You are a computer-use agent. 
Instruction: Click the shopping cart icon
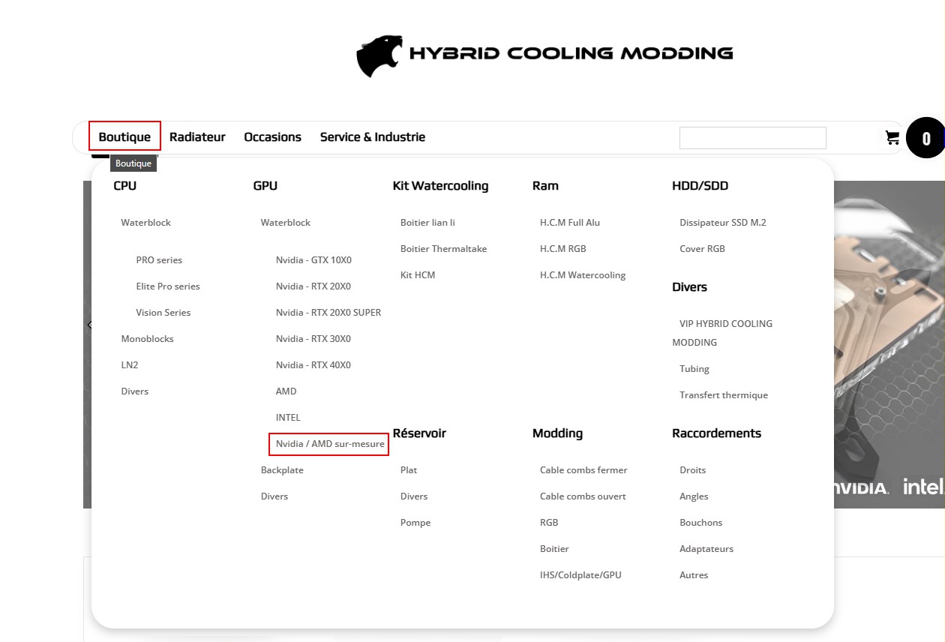(x=892, y=138)
